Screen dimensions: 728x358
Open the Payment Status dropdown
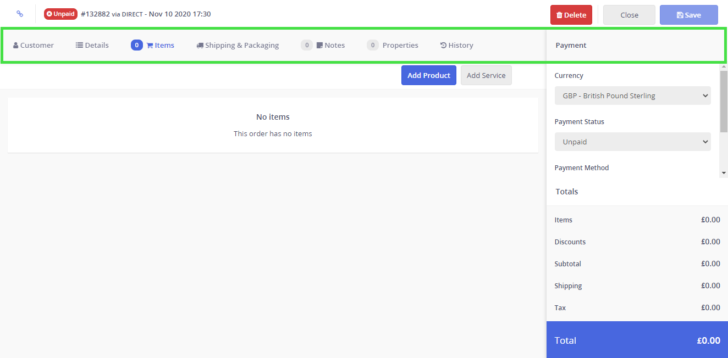point(632,142)
